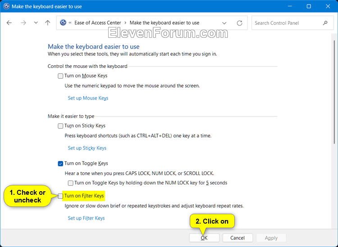Click 'Ignore or slow down brief' description

point(154,206)
